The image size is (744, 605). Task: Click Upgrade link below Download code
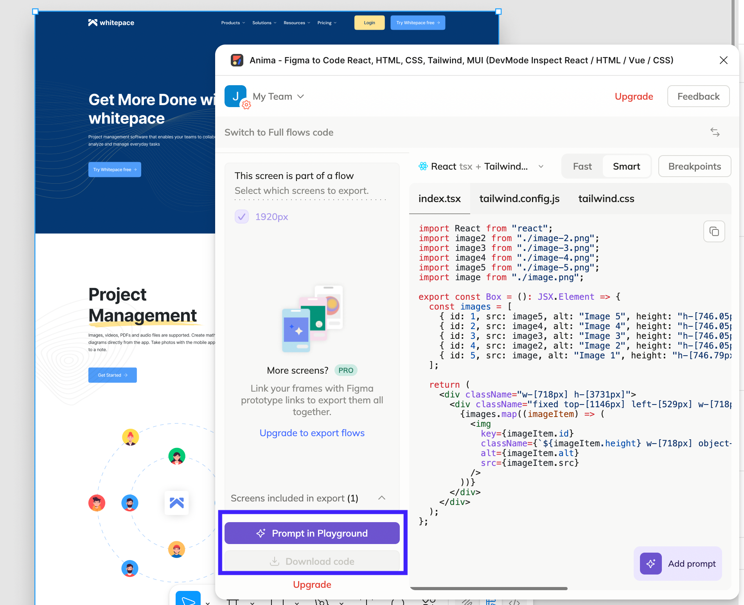click(x=312, y=584)
